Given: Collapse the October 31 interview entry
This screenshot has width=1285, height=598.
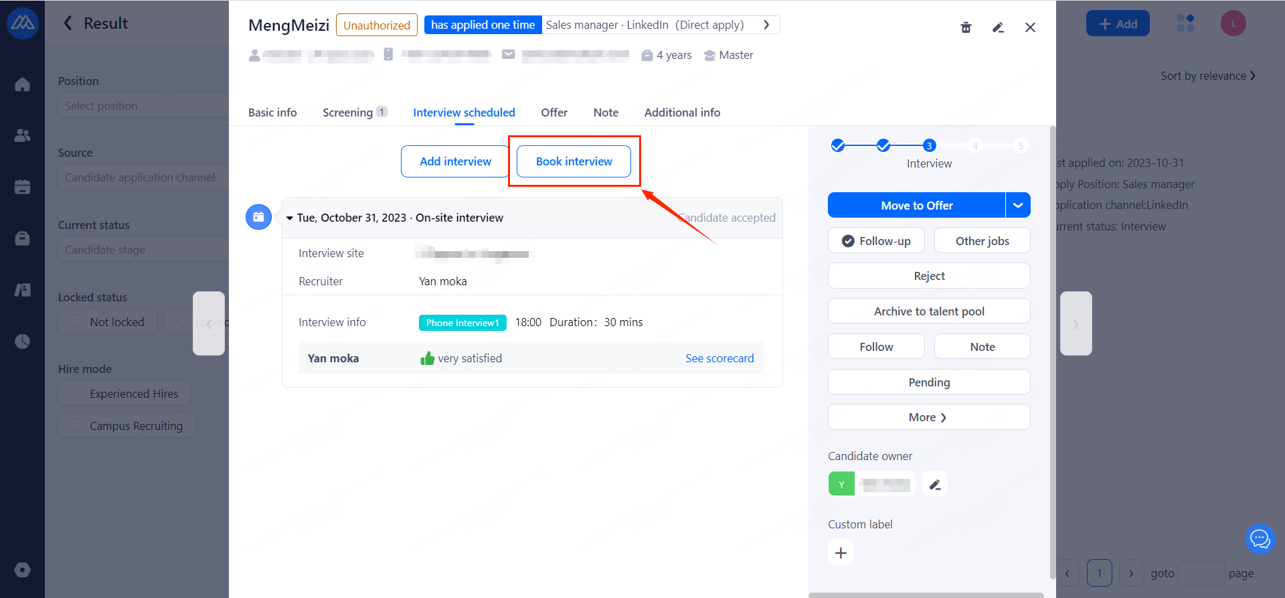Looking at the screenshot, I should click(290, 218).
